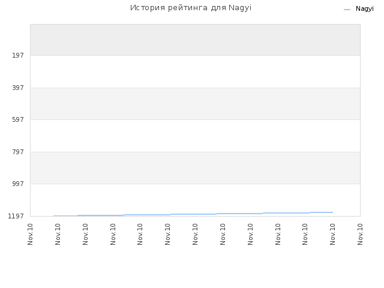Click the rightmost Nov.10 x-axis label

coord(360,234)
